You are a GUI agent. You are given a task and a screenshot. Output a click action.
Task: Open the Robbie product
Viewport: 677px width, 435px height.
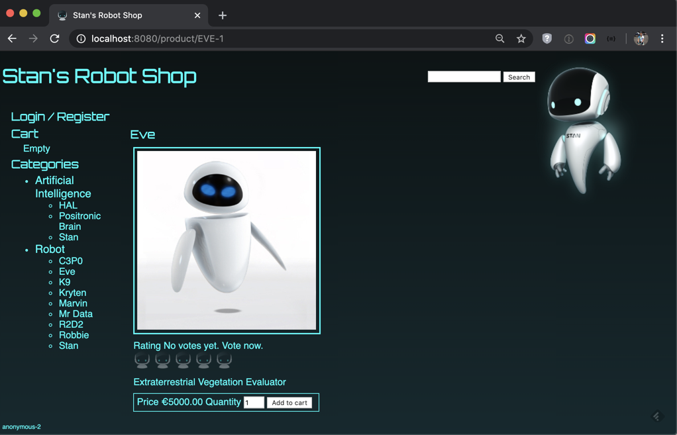(74, 335)
